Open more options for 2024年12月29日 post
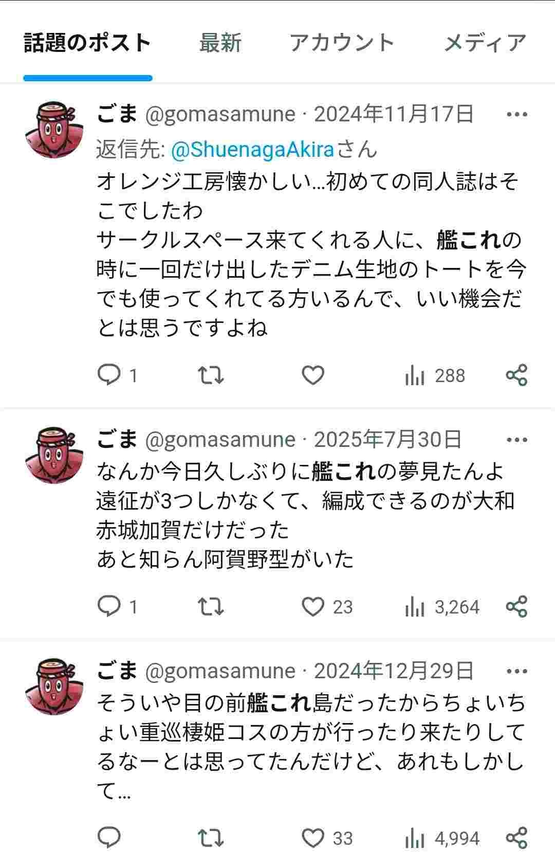Viewport: 555px width, 866px height. (516, 671)
